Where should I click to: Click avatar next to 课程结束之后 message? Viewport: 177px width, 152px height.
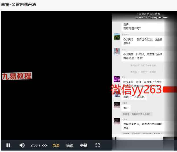117,121
